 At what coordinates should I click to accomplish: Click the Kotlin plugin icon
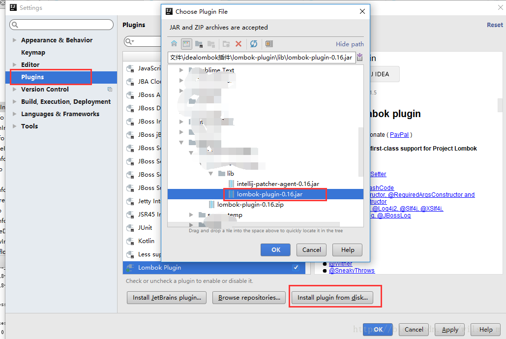pyautogui.click(x=130, y=241)
